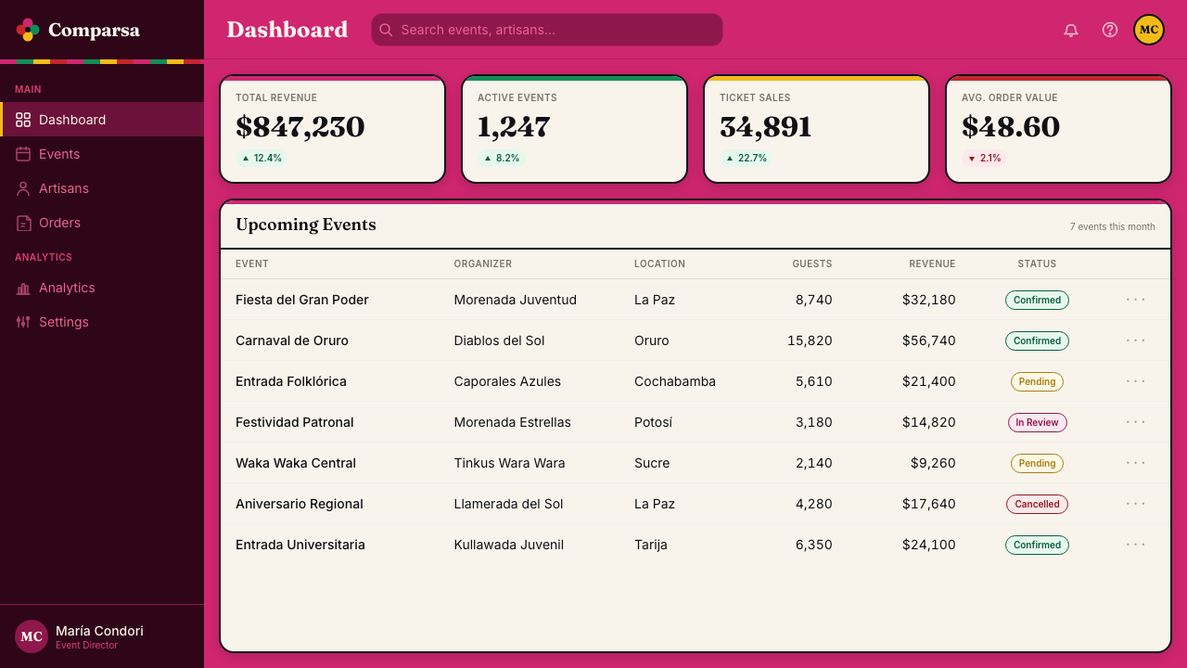1187x668 pixels.
Task: Click the Orders document icon
Action: tap(23, 223)
